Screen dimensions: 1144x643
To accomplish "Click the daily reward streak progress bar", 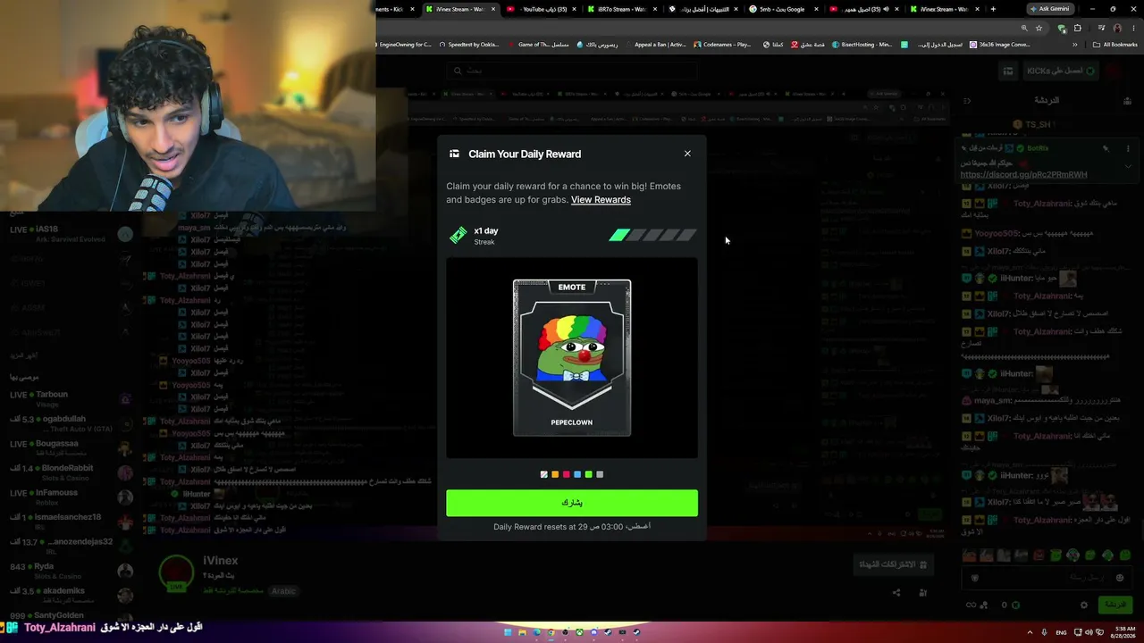I will [652, 235].
